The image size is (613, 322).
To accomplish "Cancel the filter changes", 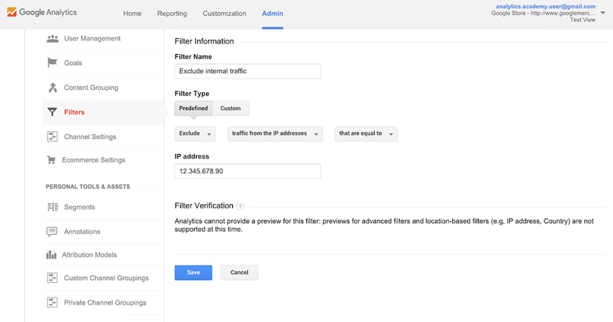I will pyautogui.click(x=240, y=273).
